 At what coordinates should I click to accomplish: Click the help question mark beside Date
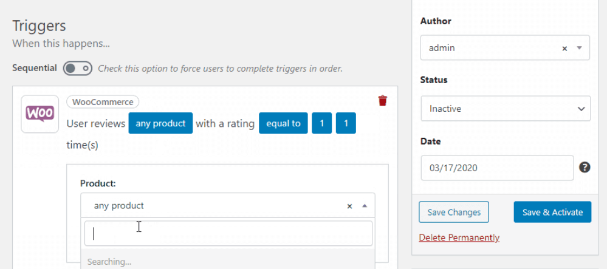click(x=585, y=168)
